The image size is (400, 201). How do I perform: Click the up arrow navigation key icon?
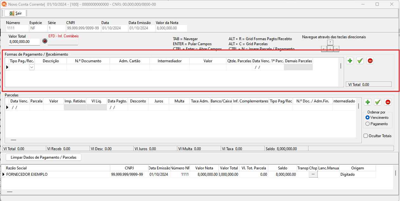click(330, 43)
